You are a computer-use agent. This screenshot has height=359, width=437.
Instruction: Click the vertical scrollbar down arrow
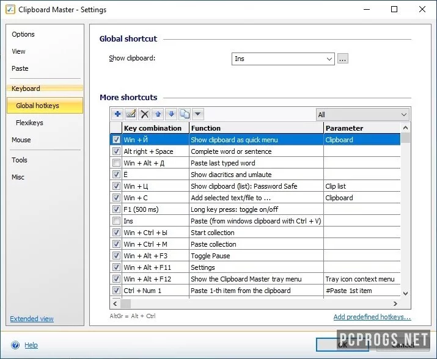coord(405,293)
